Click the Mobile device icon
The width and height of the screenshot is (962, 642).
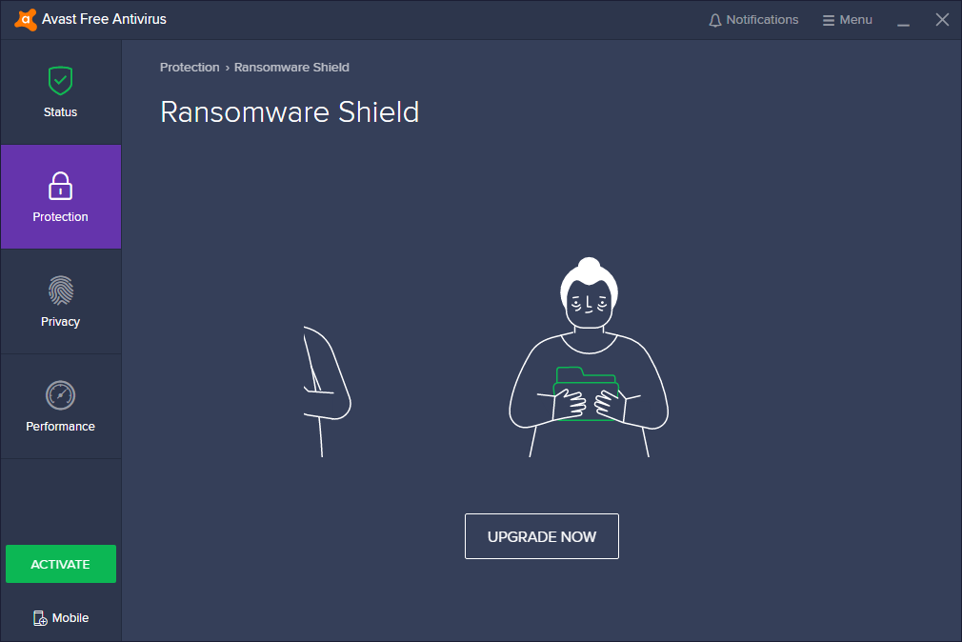coord(40,618)
